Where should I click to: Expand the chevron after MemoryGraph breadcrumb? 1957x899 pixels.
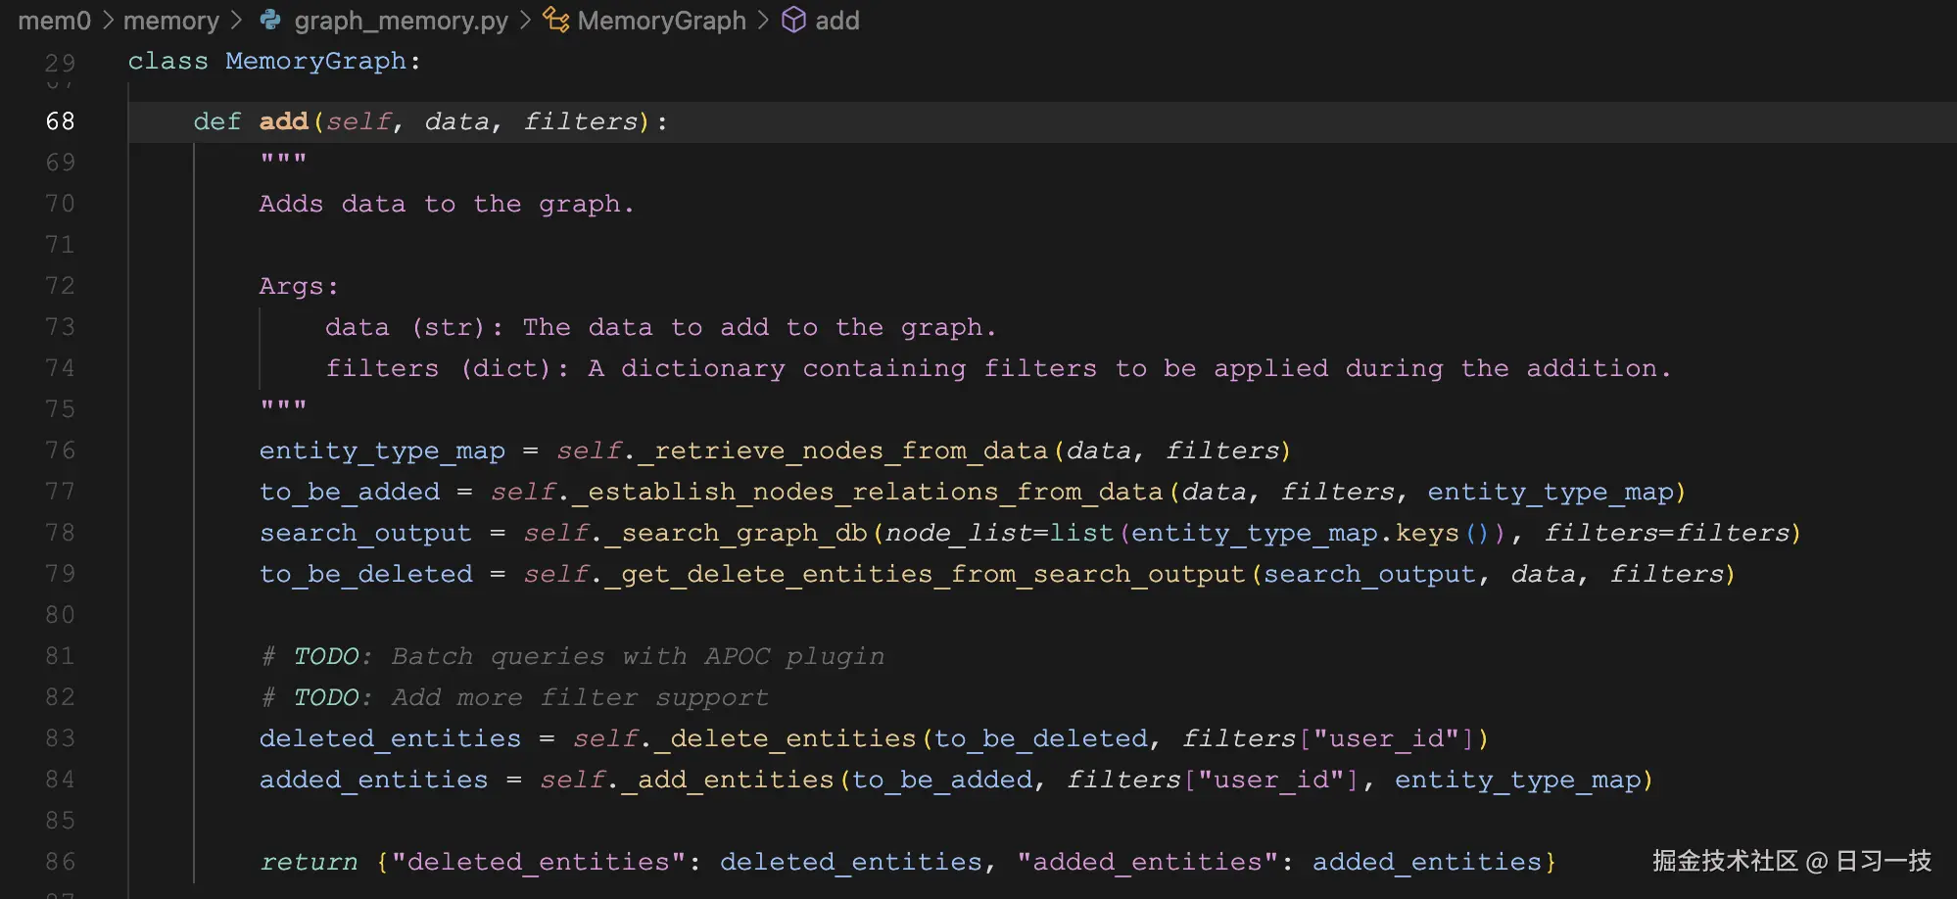coord(762,20)
